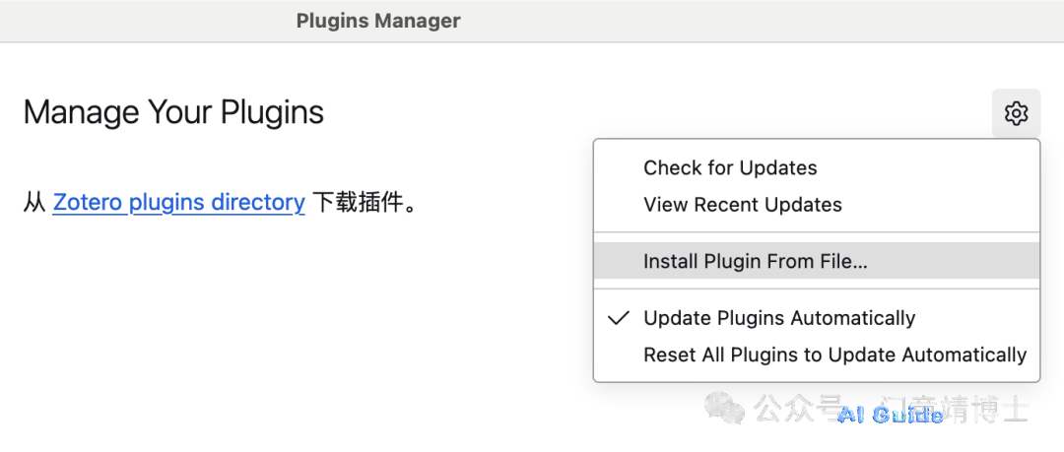Screen dimensions: 1064x452
Task: Click the highlighted Install Plugin row
Action: pyautogui.click(x=817, y=261)
